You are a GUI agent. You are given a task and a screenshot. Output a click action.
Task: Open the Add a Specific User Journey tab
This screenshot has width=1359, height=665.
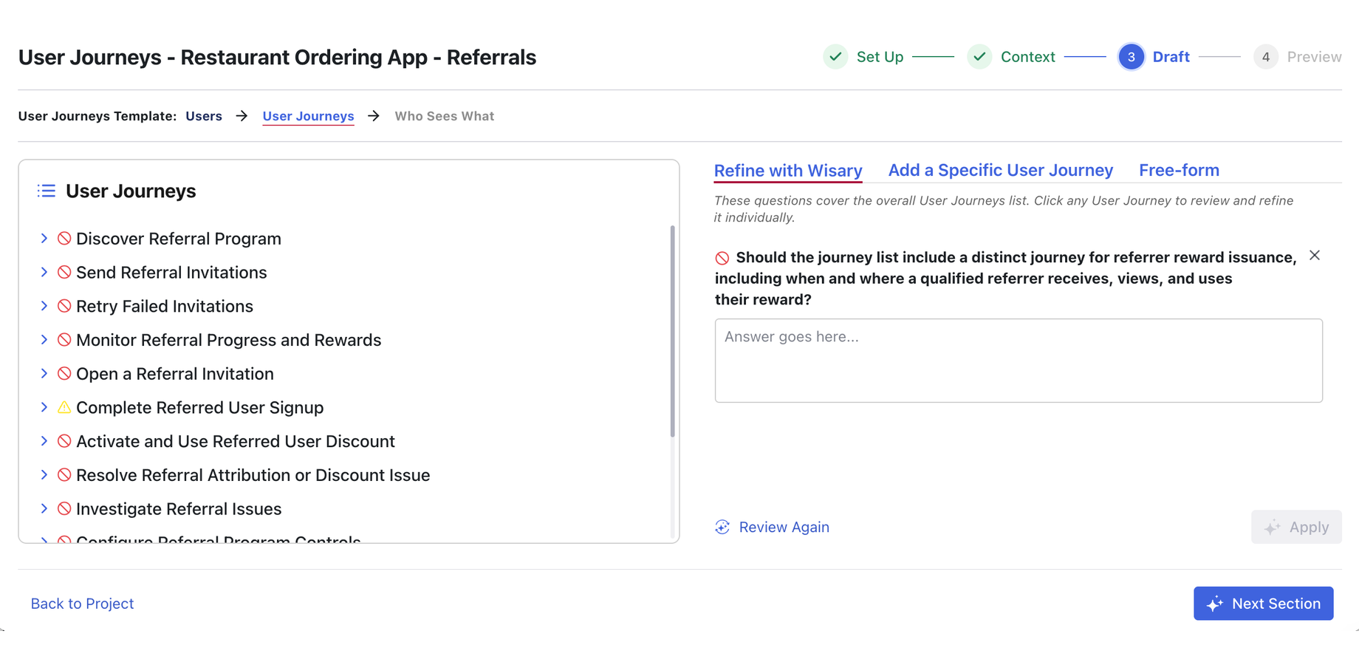click(1000, 171)
